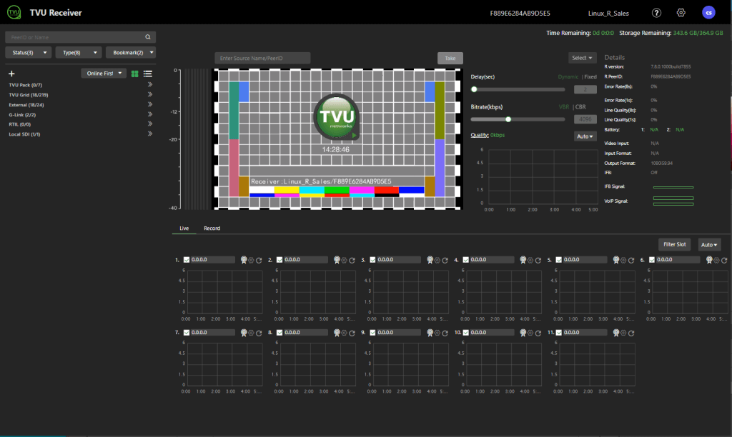Refresh slot 4
This screenshot has height=437, width=732.
538,260
